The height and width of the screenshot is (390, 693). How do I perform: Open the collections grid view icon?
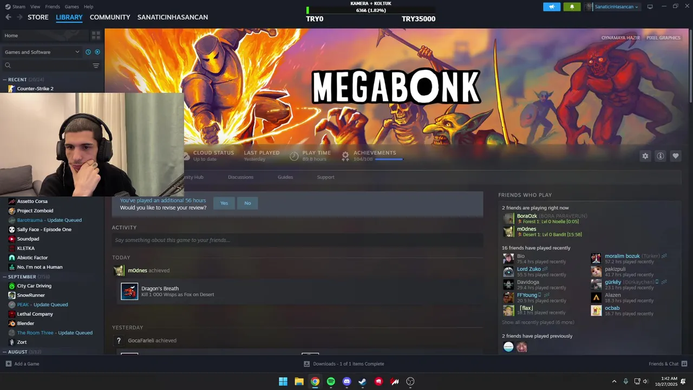96,35
